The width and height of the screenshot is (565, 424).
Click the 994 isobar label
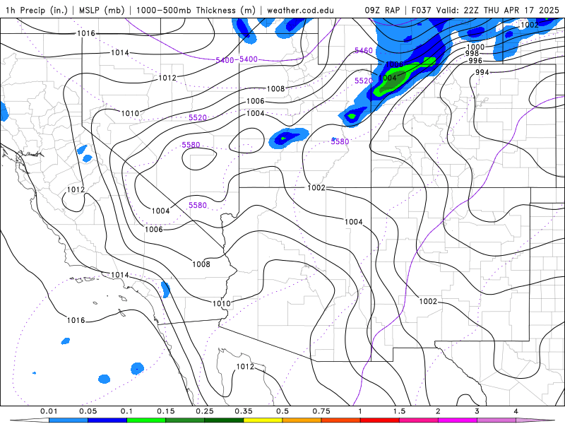click(482, 72)
